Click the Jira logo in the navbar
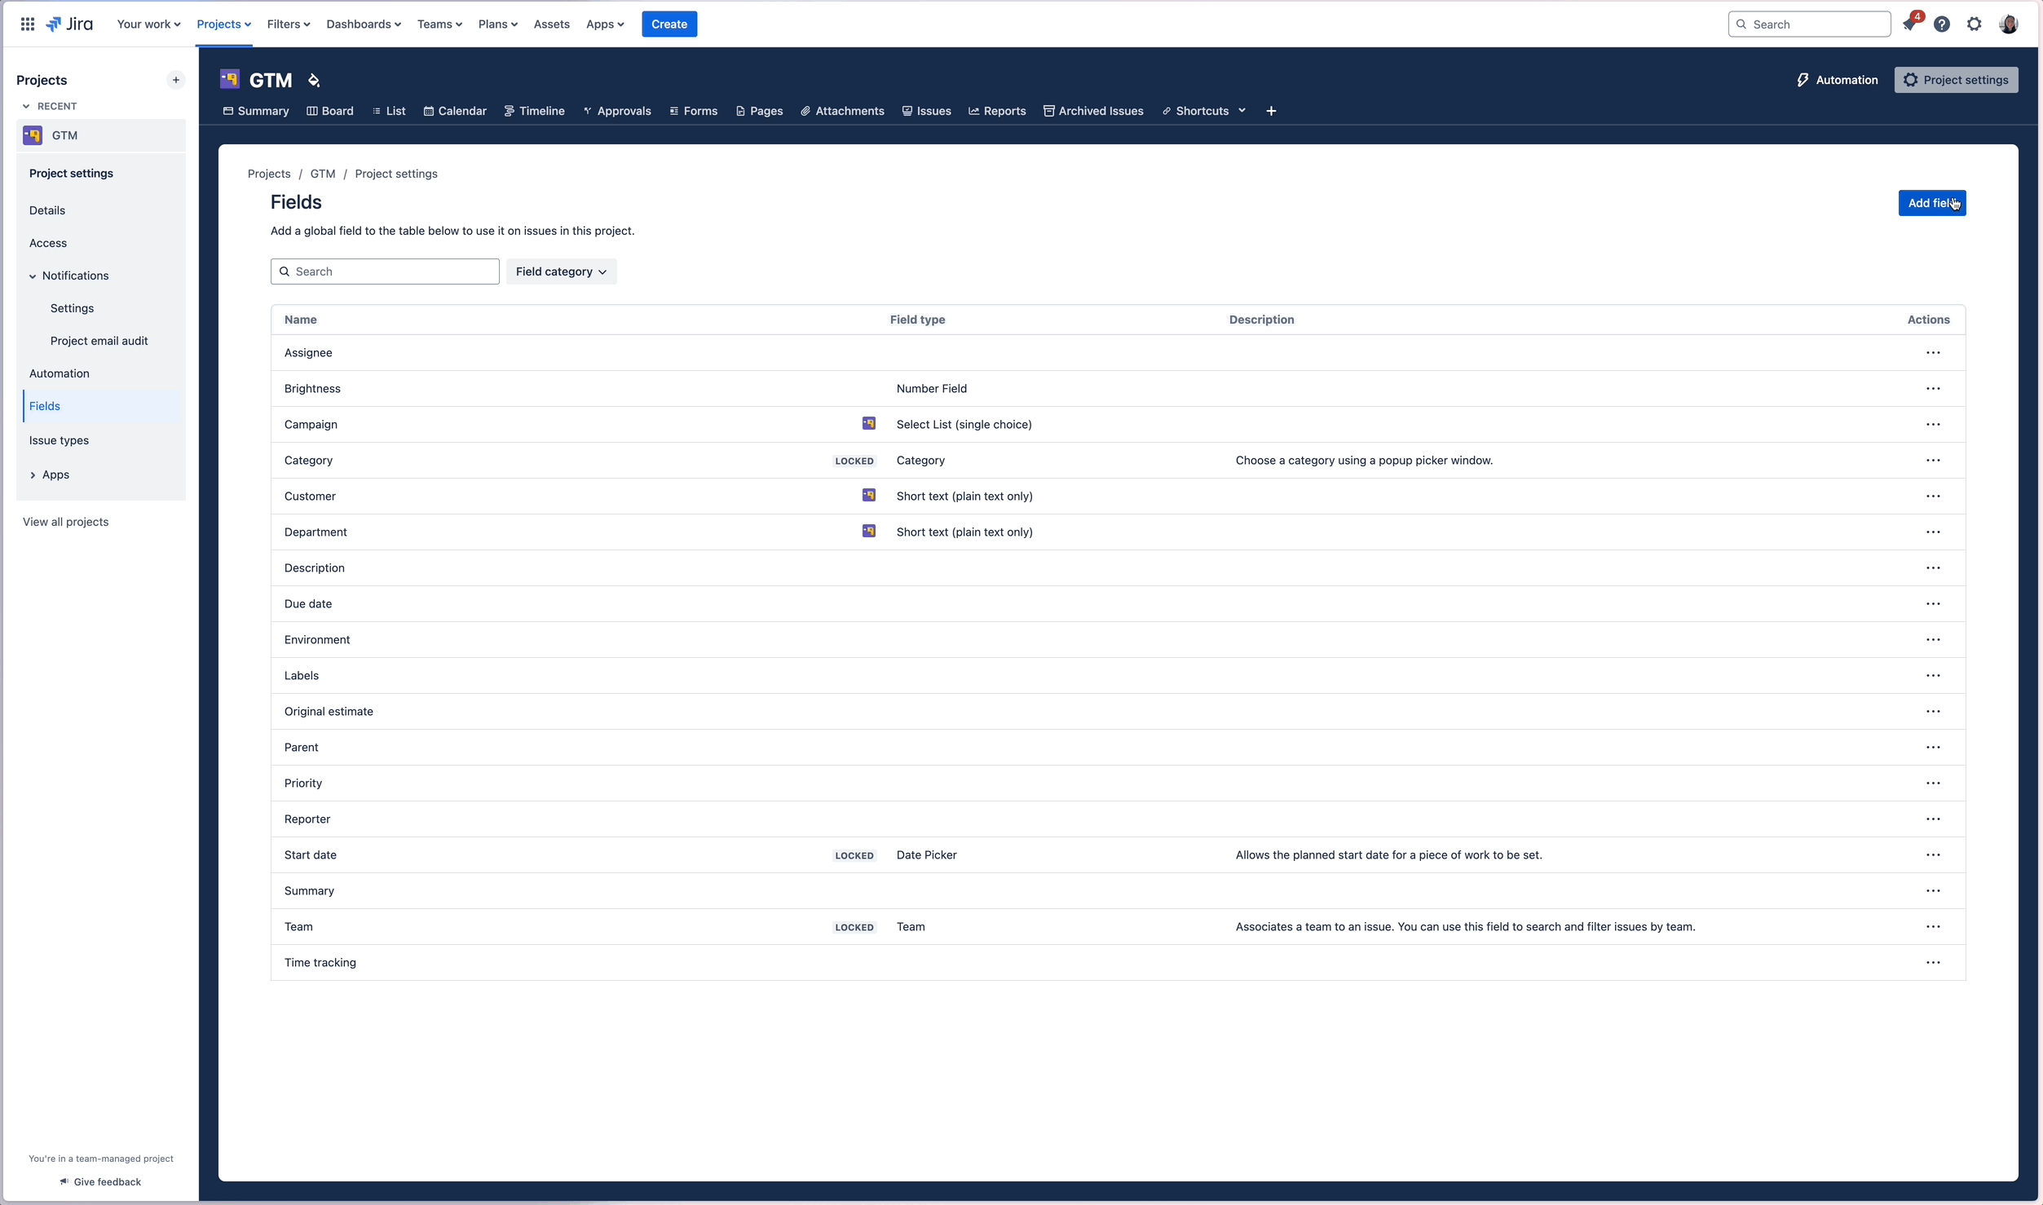The width and height of the screenshot is (2043, 1205). [x=69, y=24]
